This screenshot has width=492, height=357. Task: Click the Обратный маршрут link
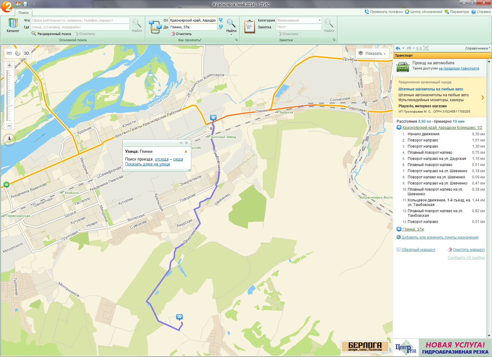point(418,250)
